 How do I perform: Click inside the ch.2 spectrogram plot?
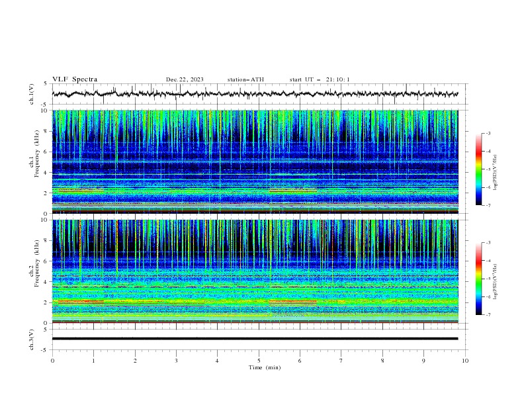click(255, 271)
